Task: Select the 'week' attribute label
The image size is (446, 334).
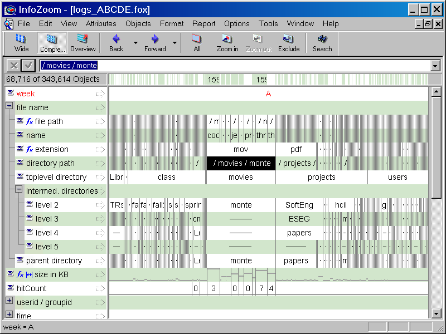Action: (26, 94)
